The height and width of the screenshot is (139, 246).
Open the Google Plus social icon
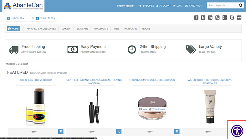pyautogui.click(x=224, y=18)
